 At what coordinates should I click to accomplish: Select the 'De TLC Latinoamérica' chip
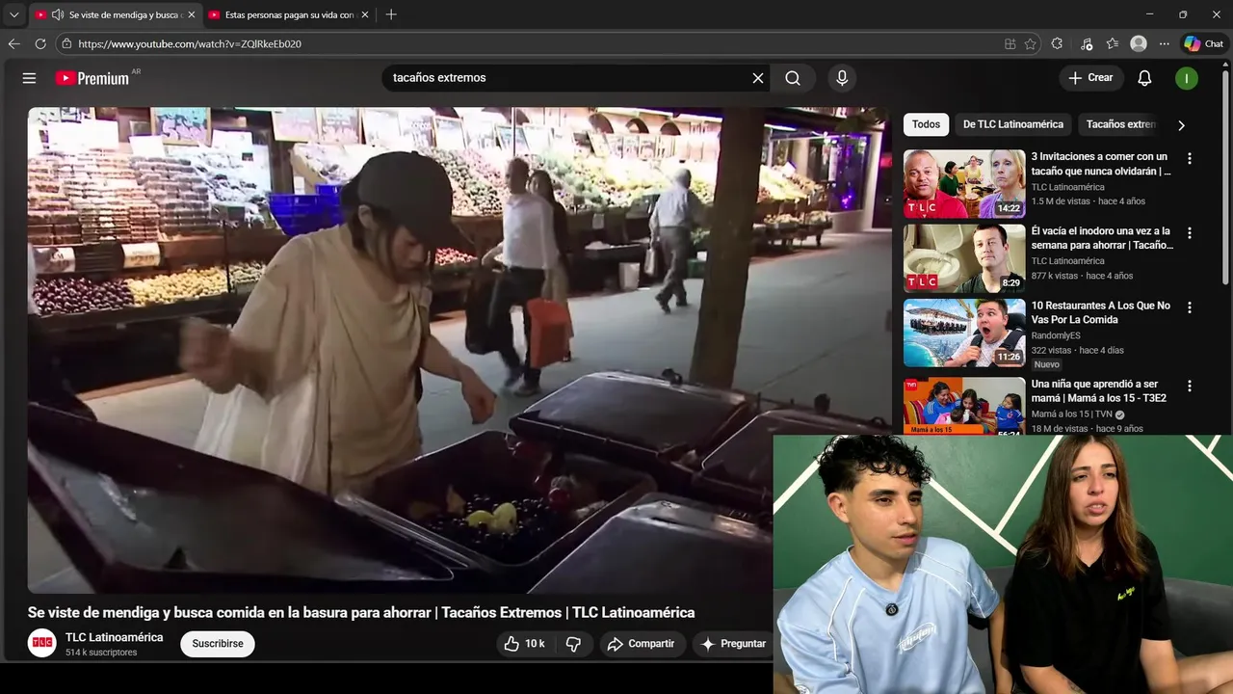tap(1013, 124)
